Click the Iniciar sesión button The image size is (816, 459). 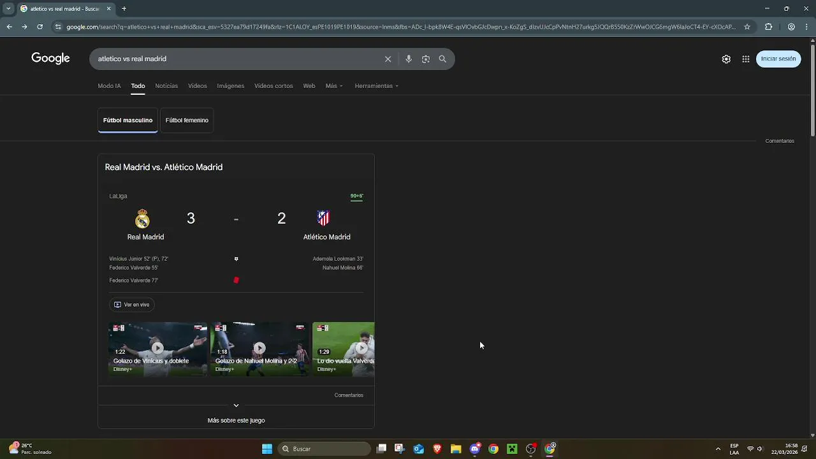(x=778, y=59)
